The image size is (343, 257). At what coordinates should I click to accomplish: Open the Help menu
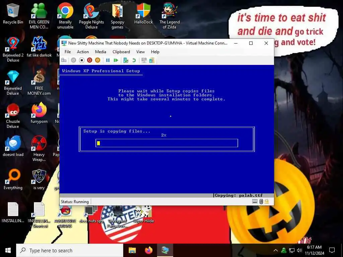(x=155, y=52)
